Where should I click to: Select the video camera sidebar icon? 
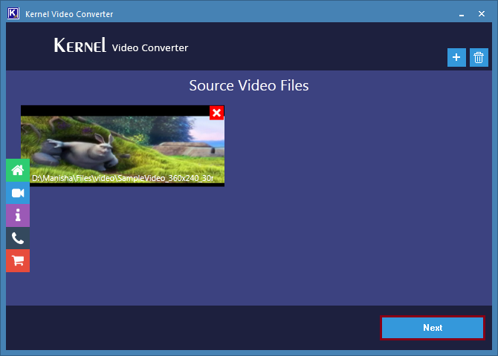click(x=18, y=193)
